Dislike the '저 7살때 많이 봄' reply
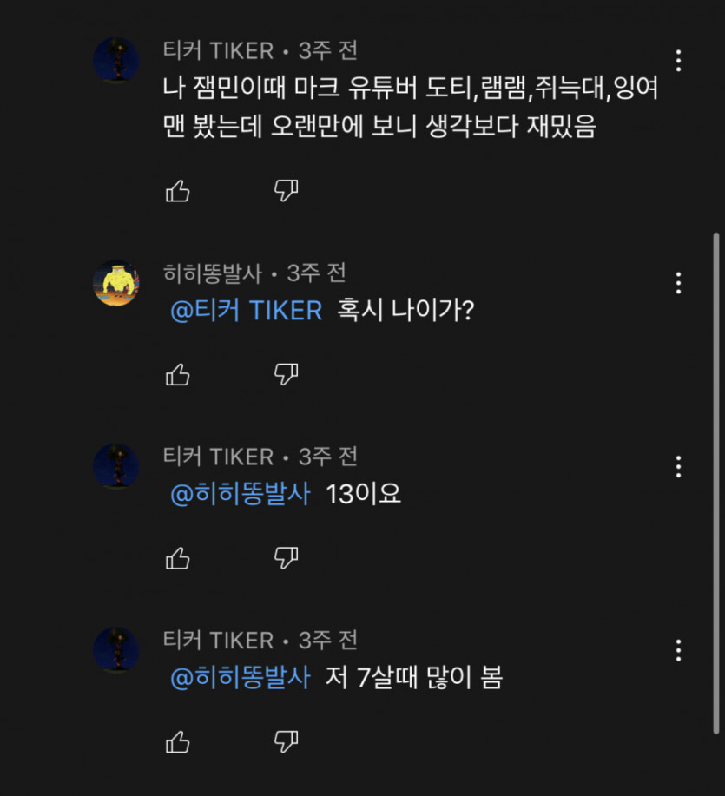Screen dimensions: 725x796 click(286, 741)
